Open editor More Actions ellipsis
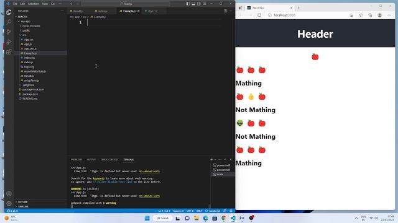This screenshot has width=398, height=223. click(x=231, y=11)
